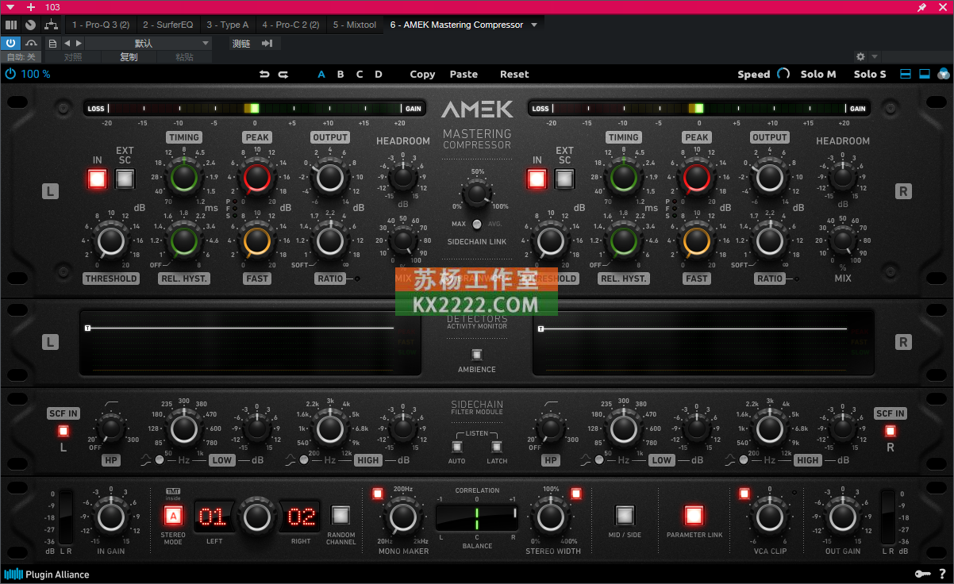Toggle the R channel IN button
This screenshot has width=954, height=584.
[537, 179]
